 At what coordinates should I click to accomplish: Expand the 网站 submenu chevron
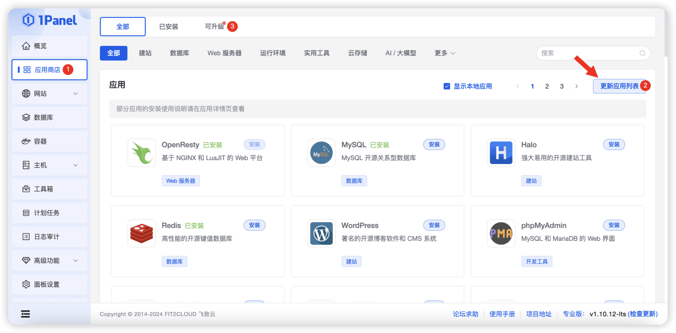[76, 93]
